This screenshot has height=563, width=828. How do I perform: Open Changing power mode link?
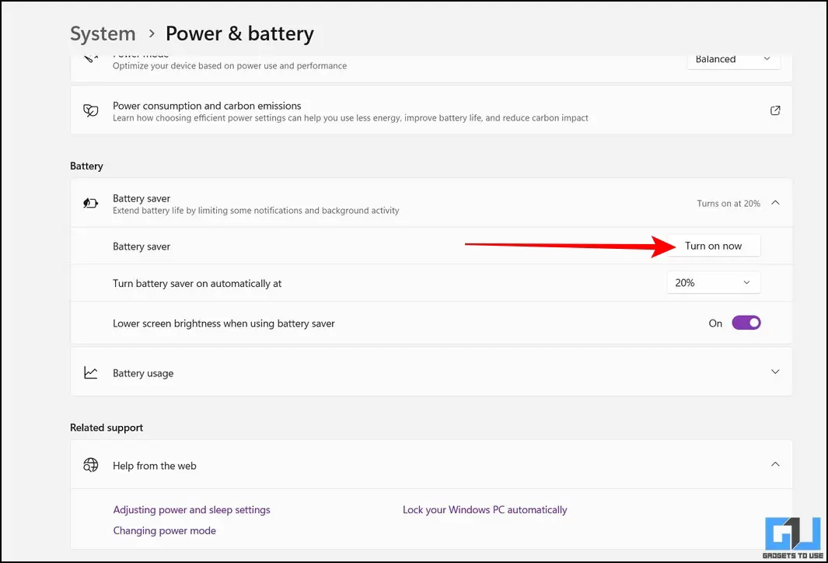pyautogui.click(x=165, y=530)
